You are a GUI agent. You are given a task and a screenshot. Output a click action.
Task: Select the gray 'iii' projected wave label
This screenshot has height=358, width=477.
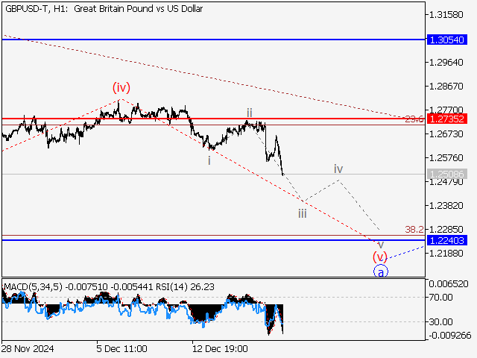(x=302, y=213)
